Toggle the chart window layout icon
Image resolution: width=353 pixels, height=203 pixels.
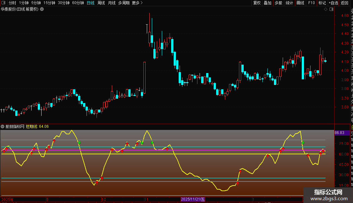coord(331,9)
